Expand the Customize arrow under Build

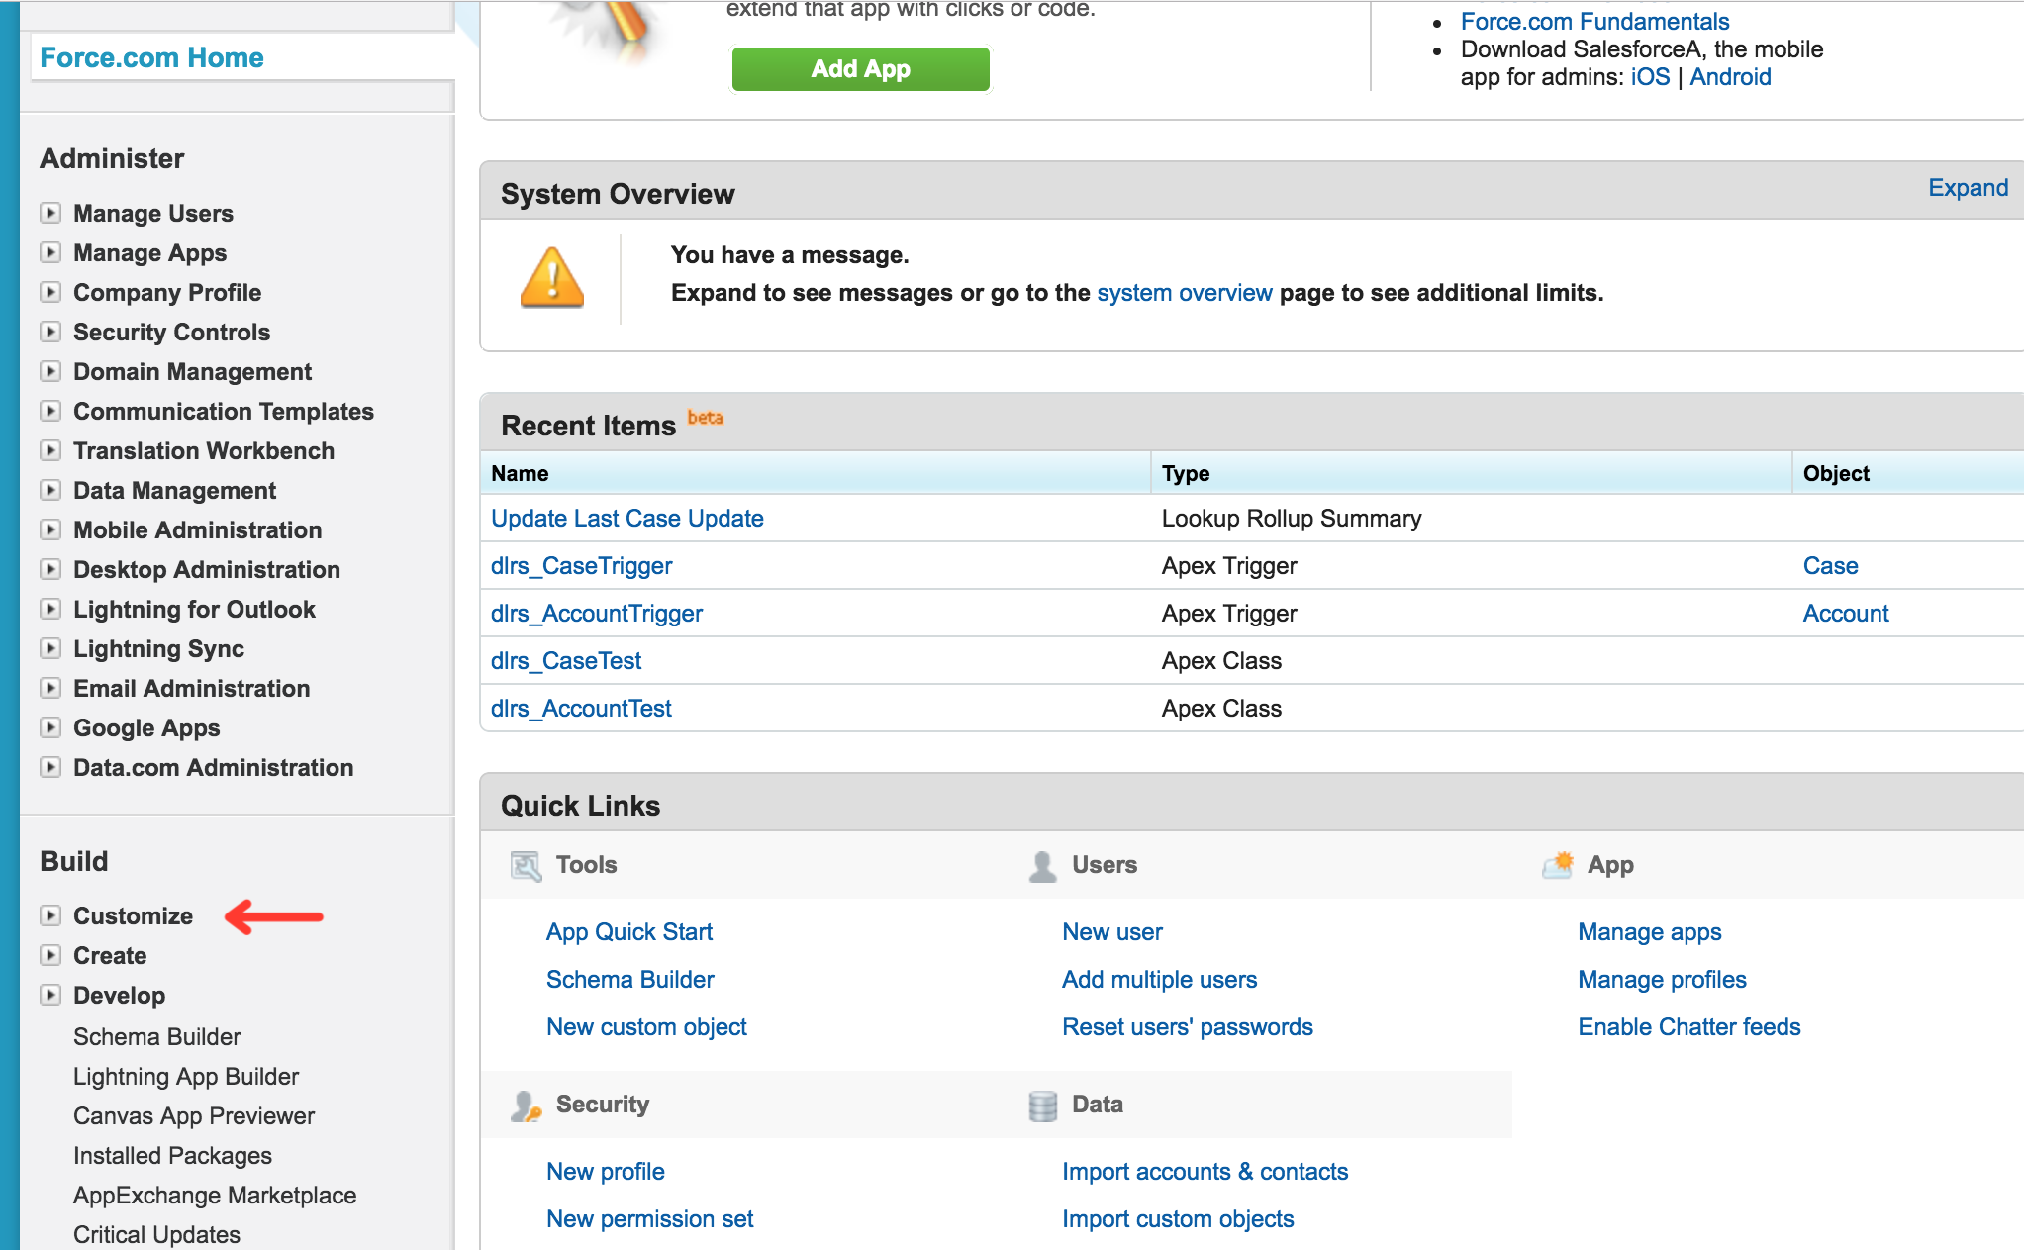point(50,915)
